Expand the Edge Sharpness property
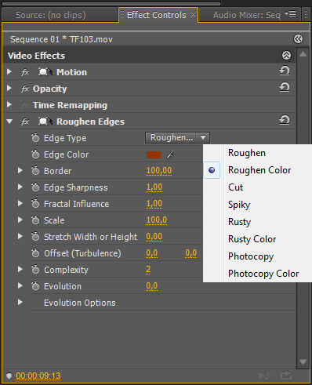Image resolution: width=312 pixels, height=385 pixels. pyautogui.click(x=20, y=187)
